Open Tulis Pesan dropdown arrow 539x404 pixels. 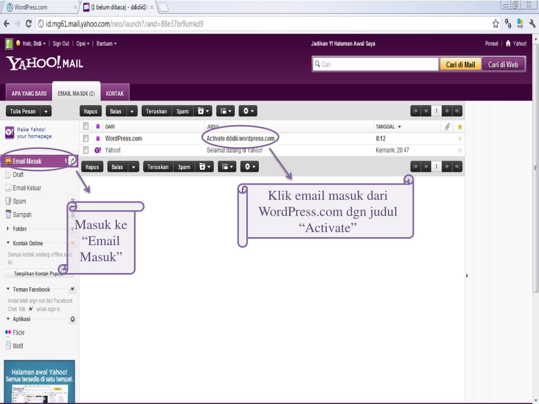coord(46,112)
